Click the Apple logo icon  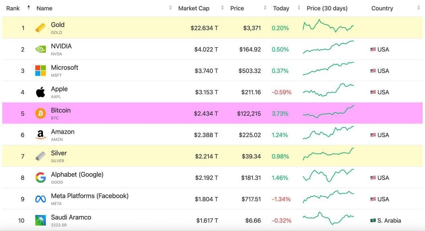tap(40, 92)
